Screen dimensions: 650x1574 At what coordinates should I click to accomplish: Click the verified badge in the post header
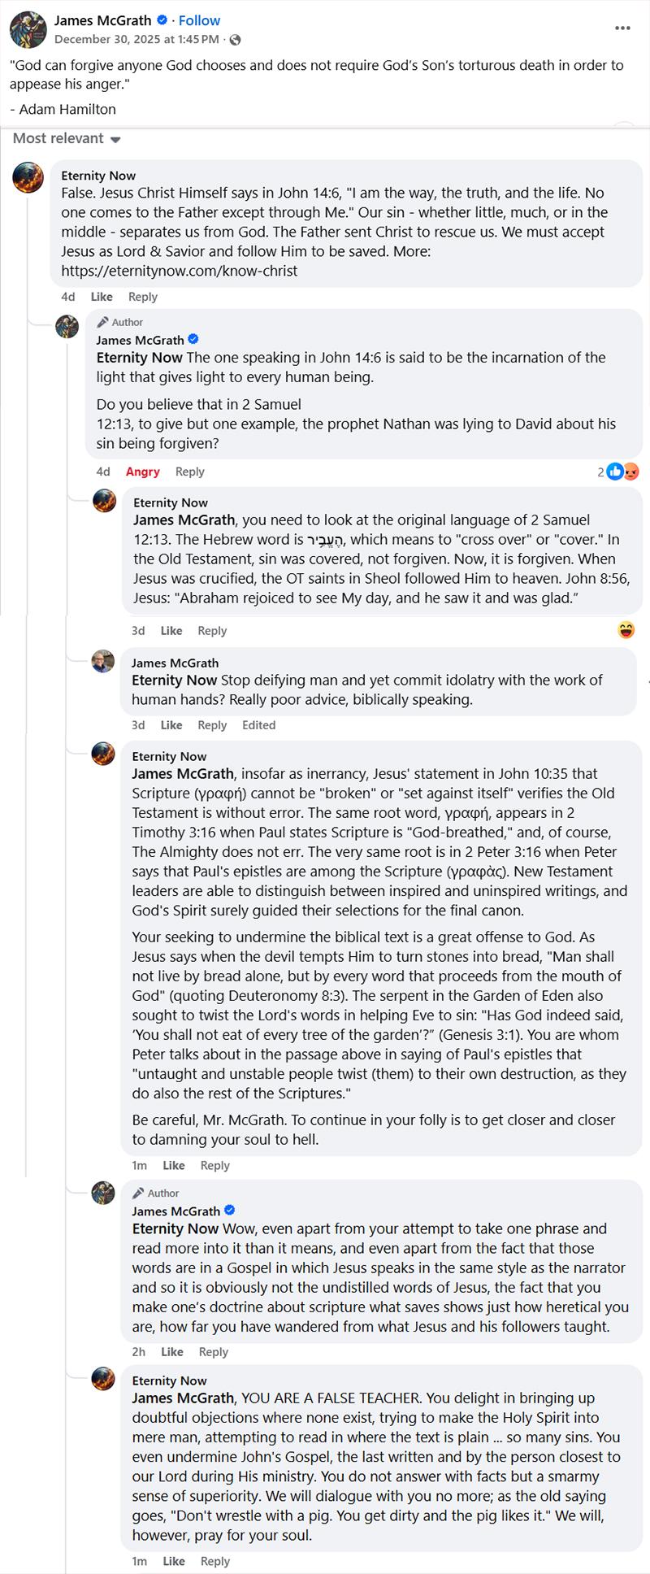(162, 20)
